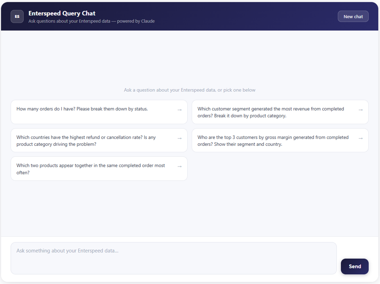Click the 'or pick one below' prompt text
This screenshot has height=284, width=380.
(x=236, y=90)
